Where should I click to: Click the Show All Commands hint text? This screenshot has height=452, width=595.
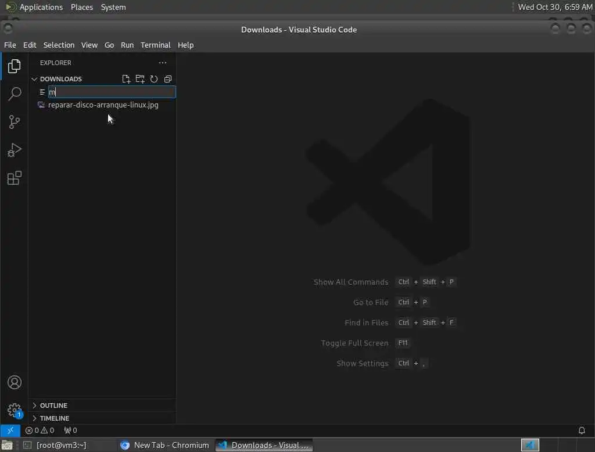point(350,282)
